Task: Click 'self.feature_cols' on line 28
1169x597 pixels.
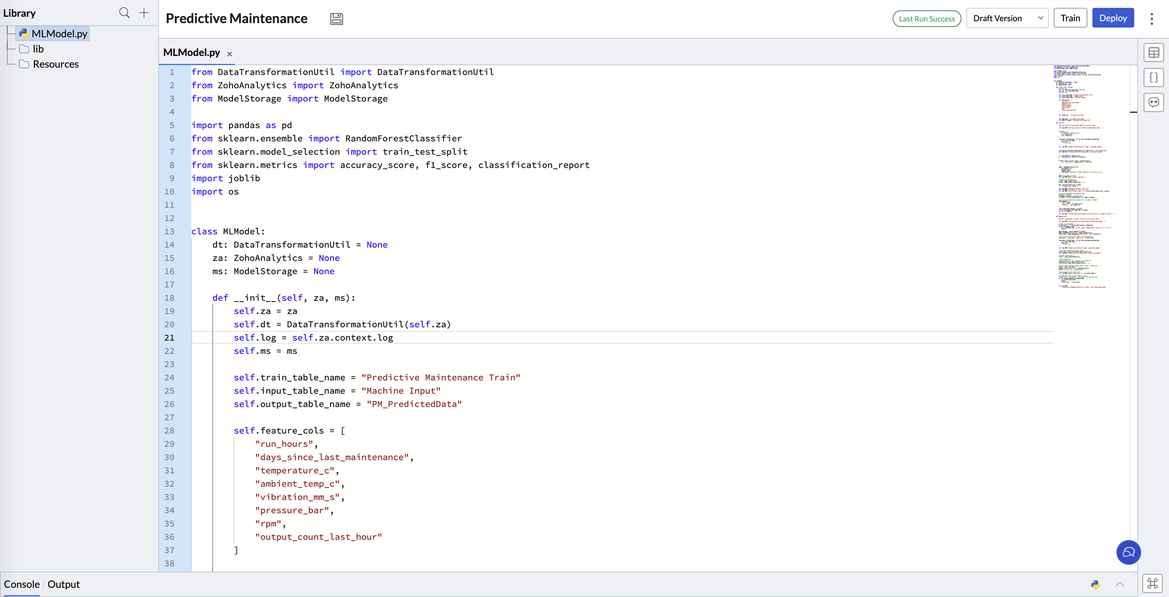Action: coord(279,431)
